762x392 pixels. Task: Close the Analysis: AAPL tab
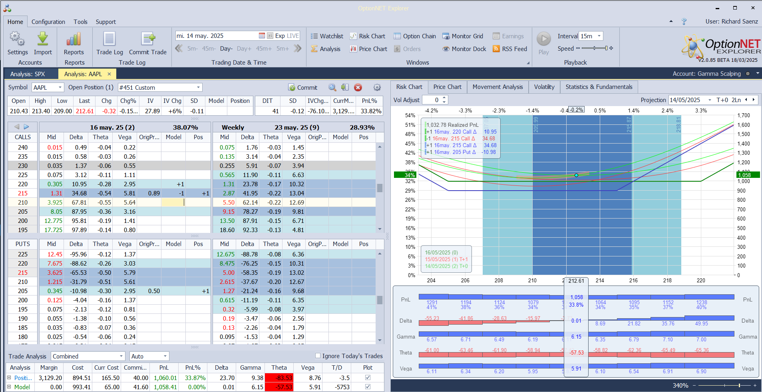[x=109, y=74]
